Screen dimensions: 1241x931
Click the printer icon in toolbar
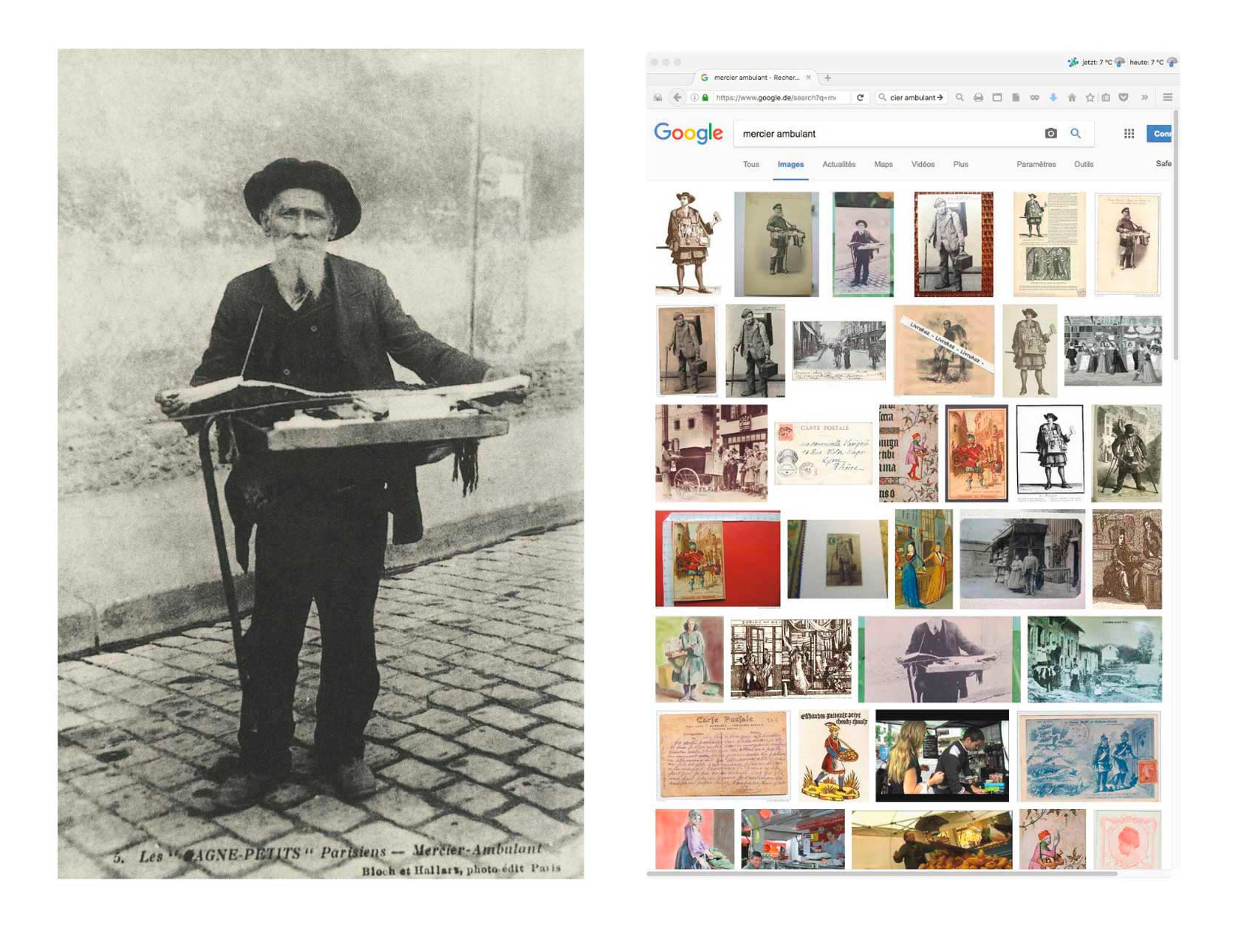pos(978,98)
